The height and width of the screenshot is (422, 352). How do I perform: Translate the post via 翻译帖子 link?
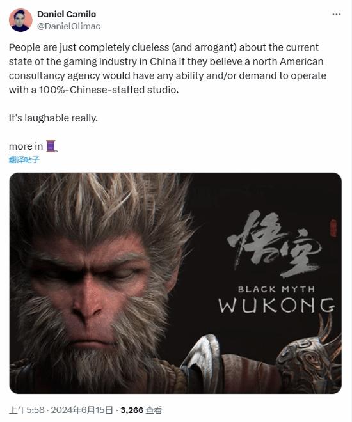pyautogui.click(x=24, y=160)
